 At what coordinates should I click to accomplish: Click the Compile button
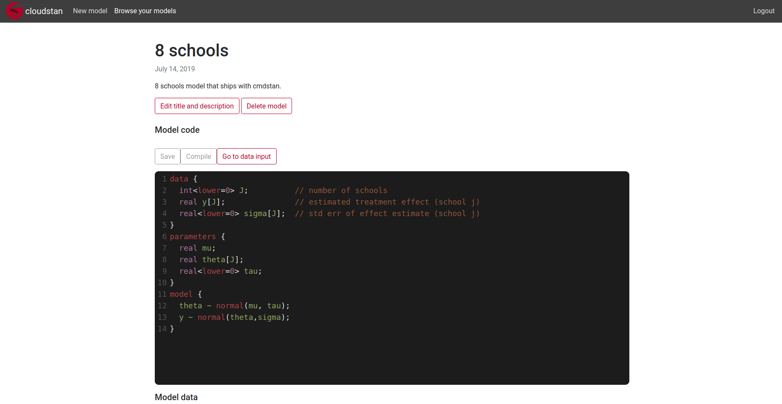coord(198,156)
